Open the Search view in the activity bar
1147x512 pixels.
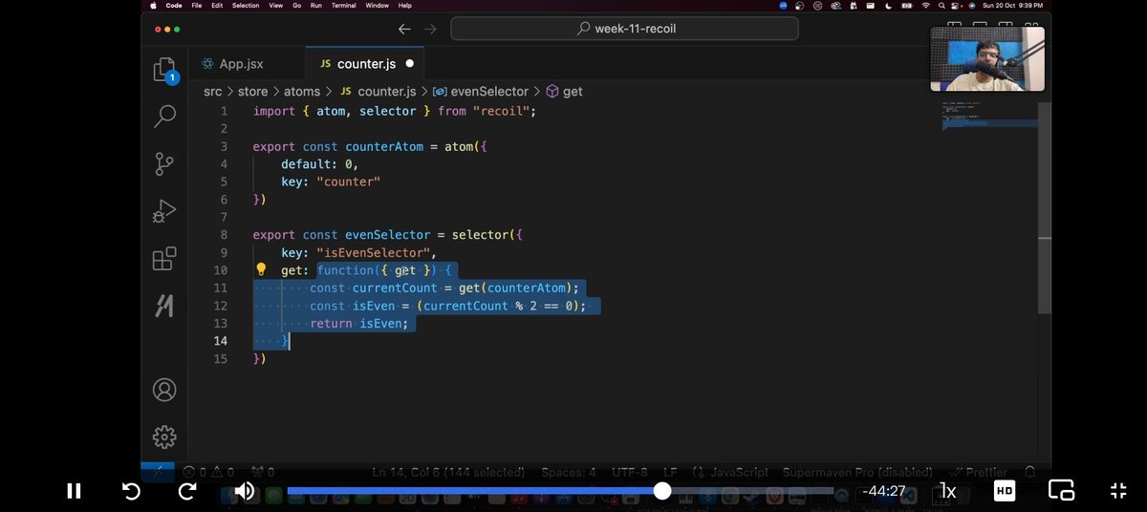click(x=164, y=117)
